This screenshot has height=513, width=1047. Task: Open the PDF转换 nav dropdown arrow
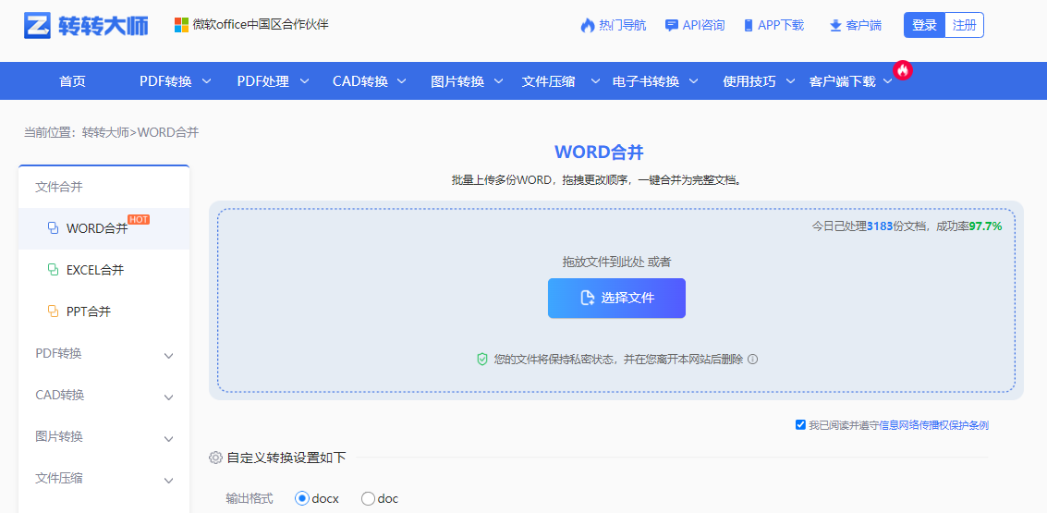(206, 81)
